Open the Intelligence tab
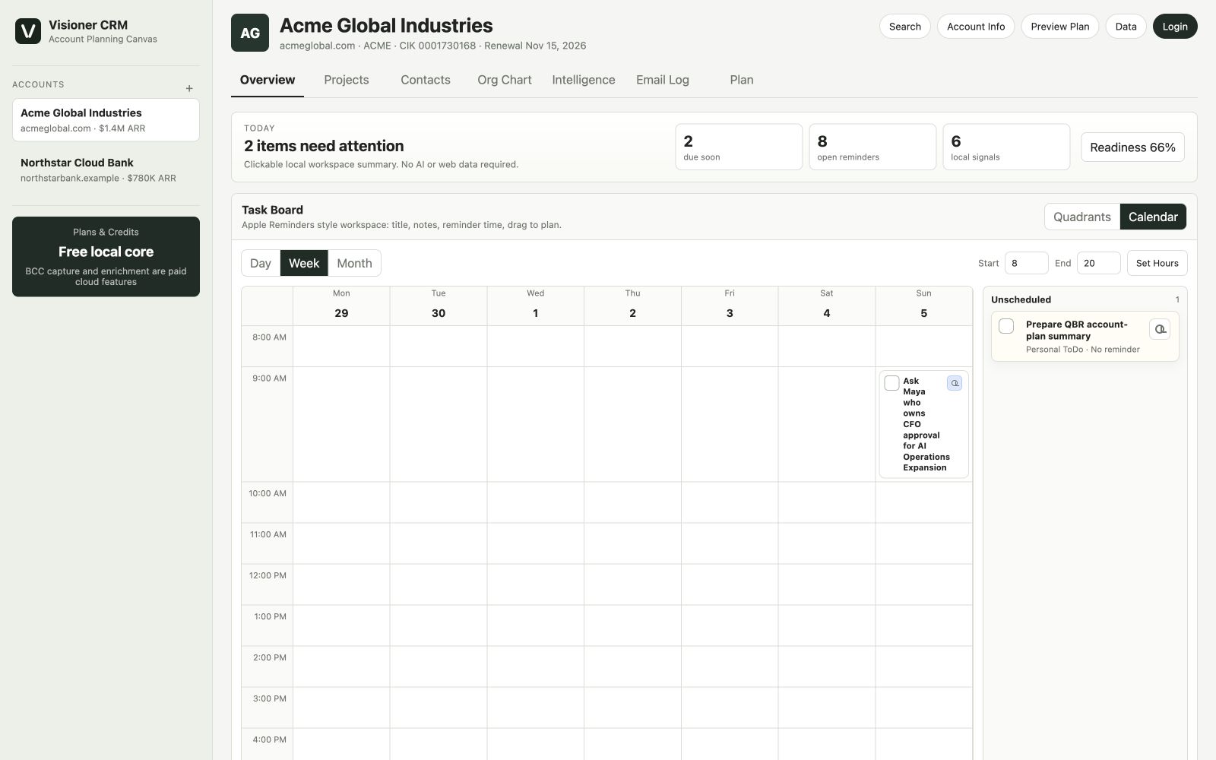 click(584, 80)
